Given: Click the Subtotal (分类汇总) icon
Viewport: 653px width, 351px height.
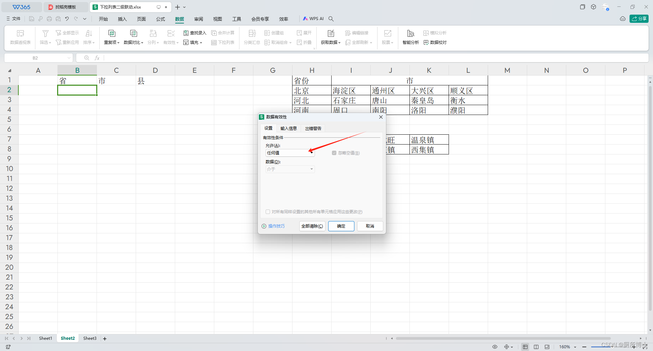Looking at the screenshot, I should (x=252, y=33).
